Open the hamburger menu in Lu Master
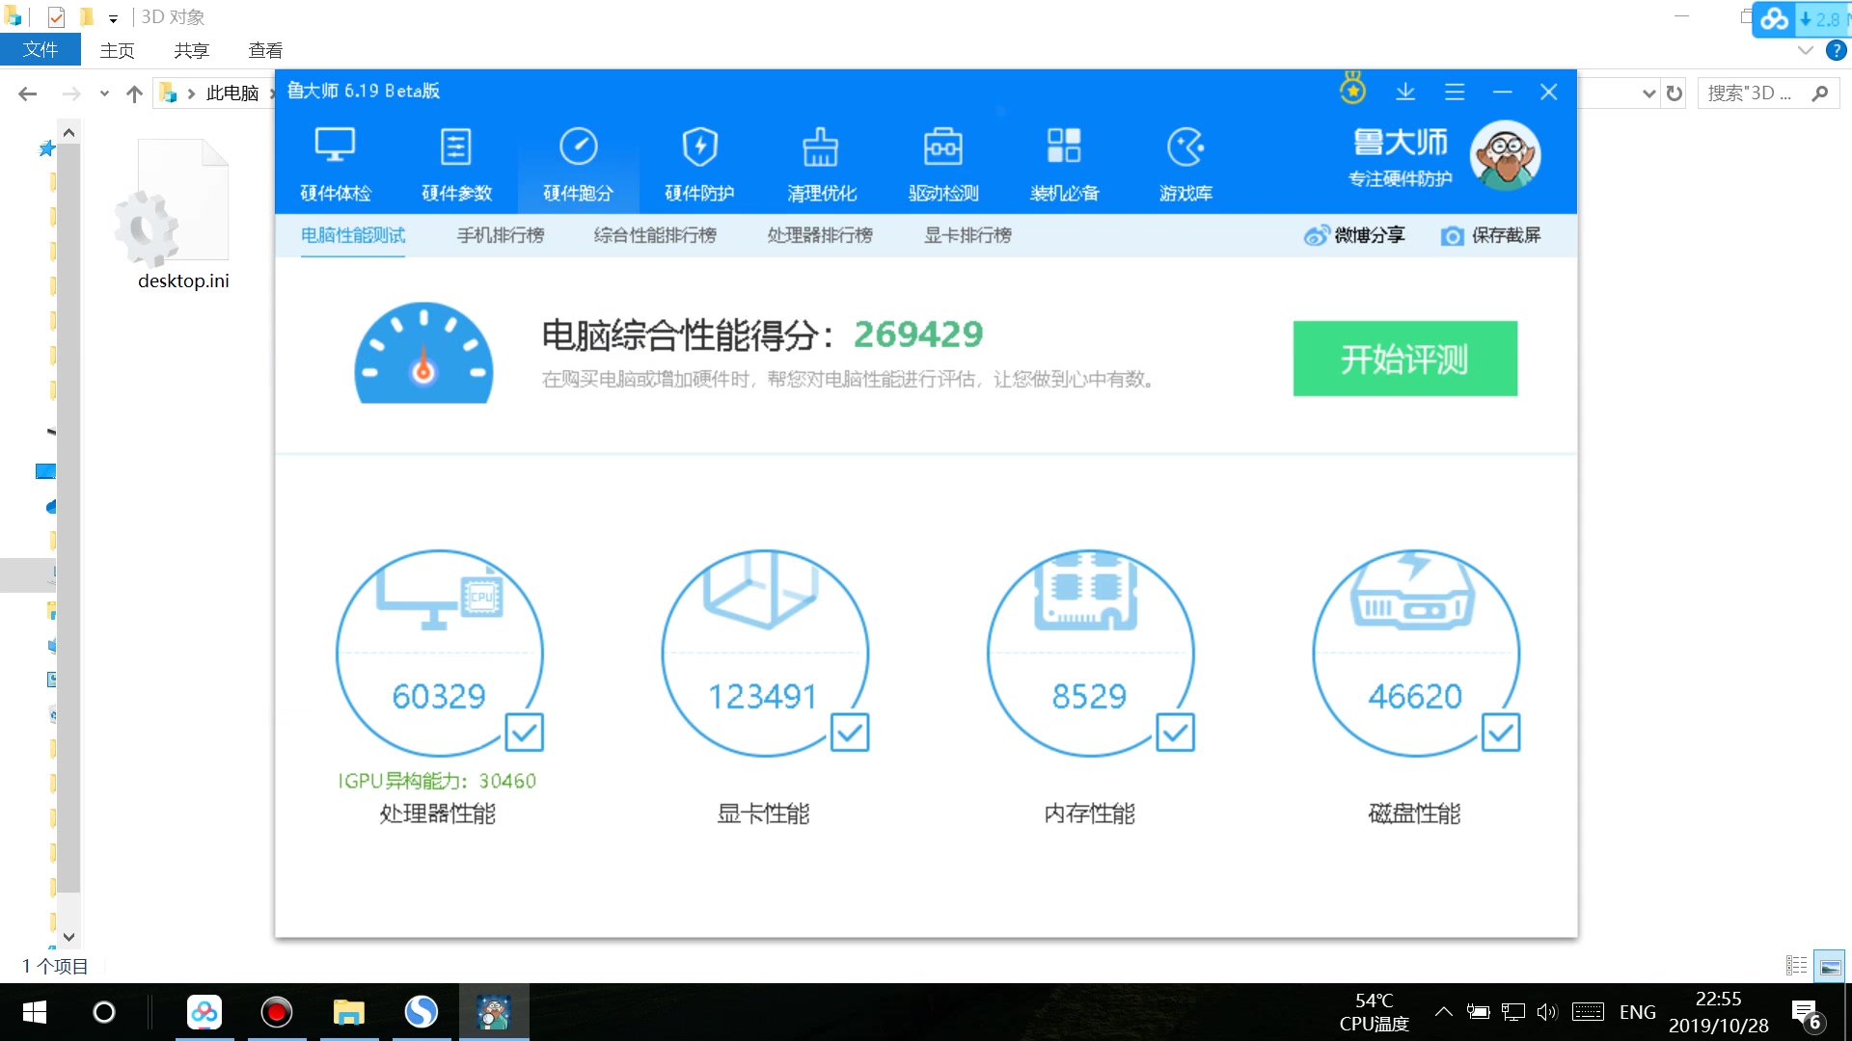This screenshot has height=1041, width=1852. point(1455,92)
